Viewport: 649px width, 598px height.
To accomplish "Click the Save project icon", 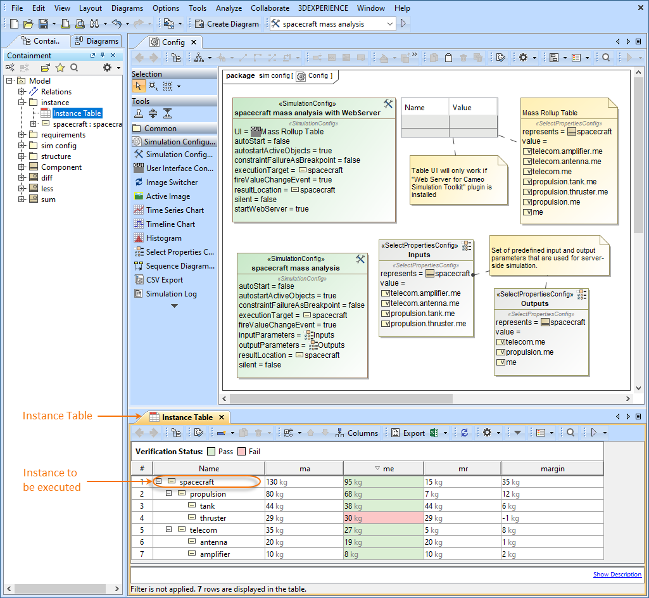I will (x=43, y=24).
